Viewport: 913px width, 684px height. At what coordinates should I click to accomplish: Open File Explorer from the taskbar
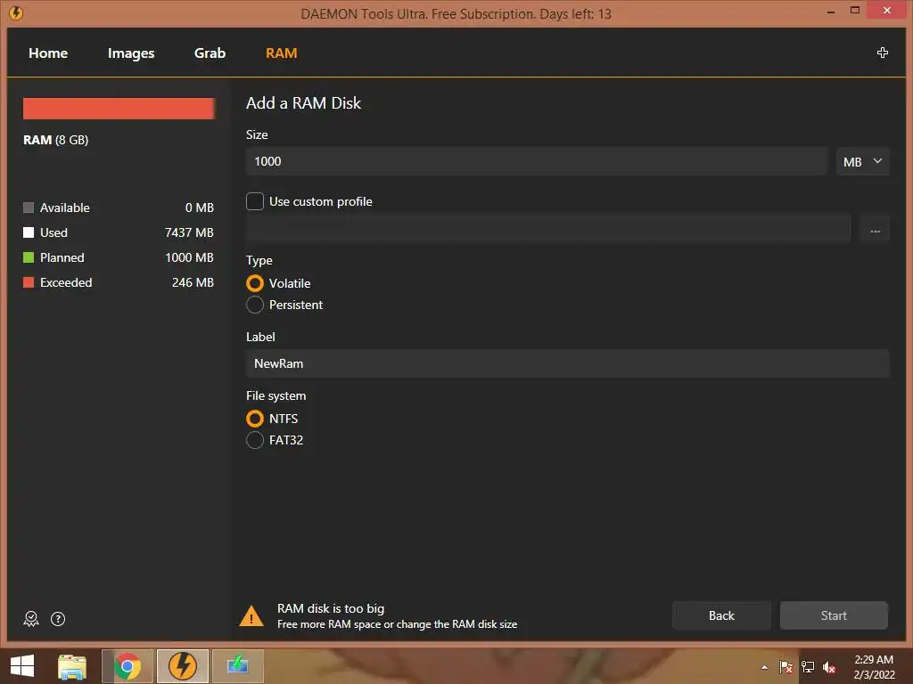[72, 666]
